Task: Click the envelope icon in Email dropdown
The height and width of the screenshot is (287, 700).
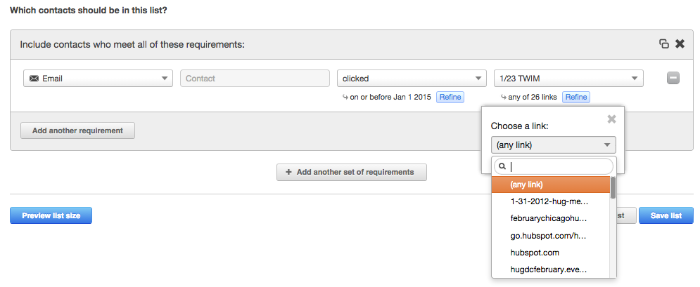Action: click(34, 79)
